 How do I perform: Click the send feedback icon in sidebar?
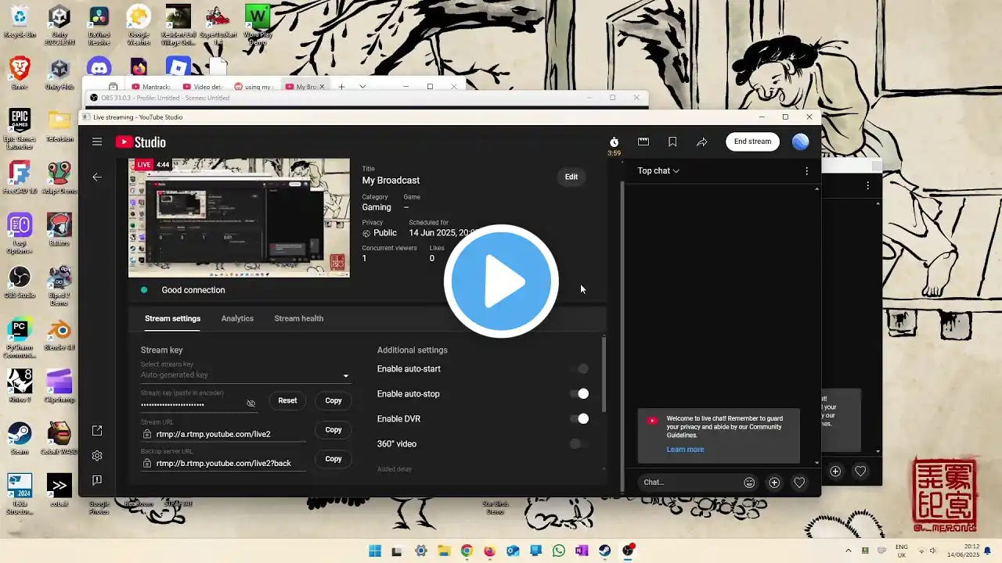click(97, 480)
